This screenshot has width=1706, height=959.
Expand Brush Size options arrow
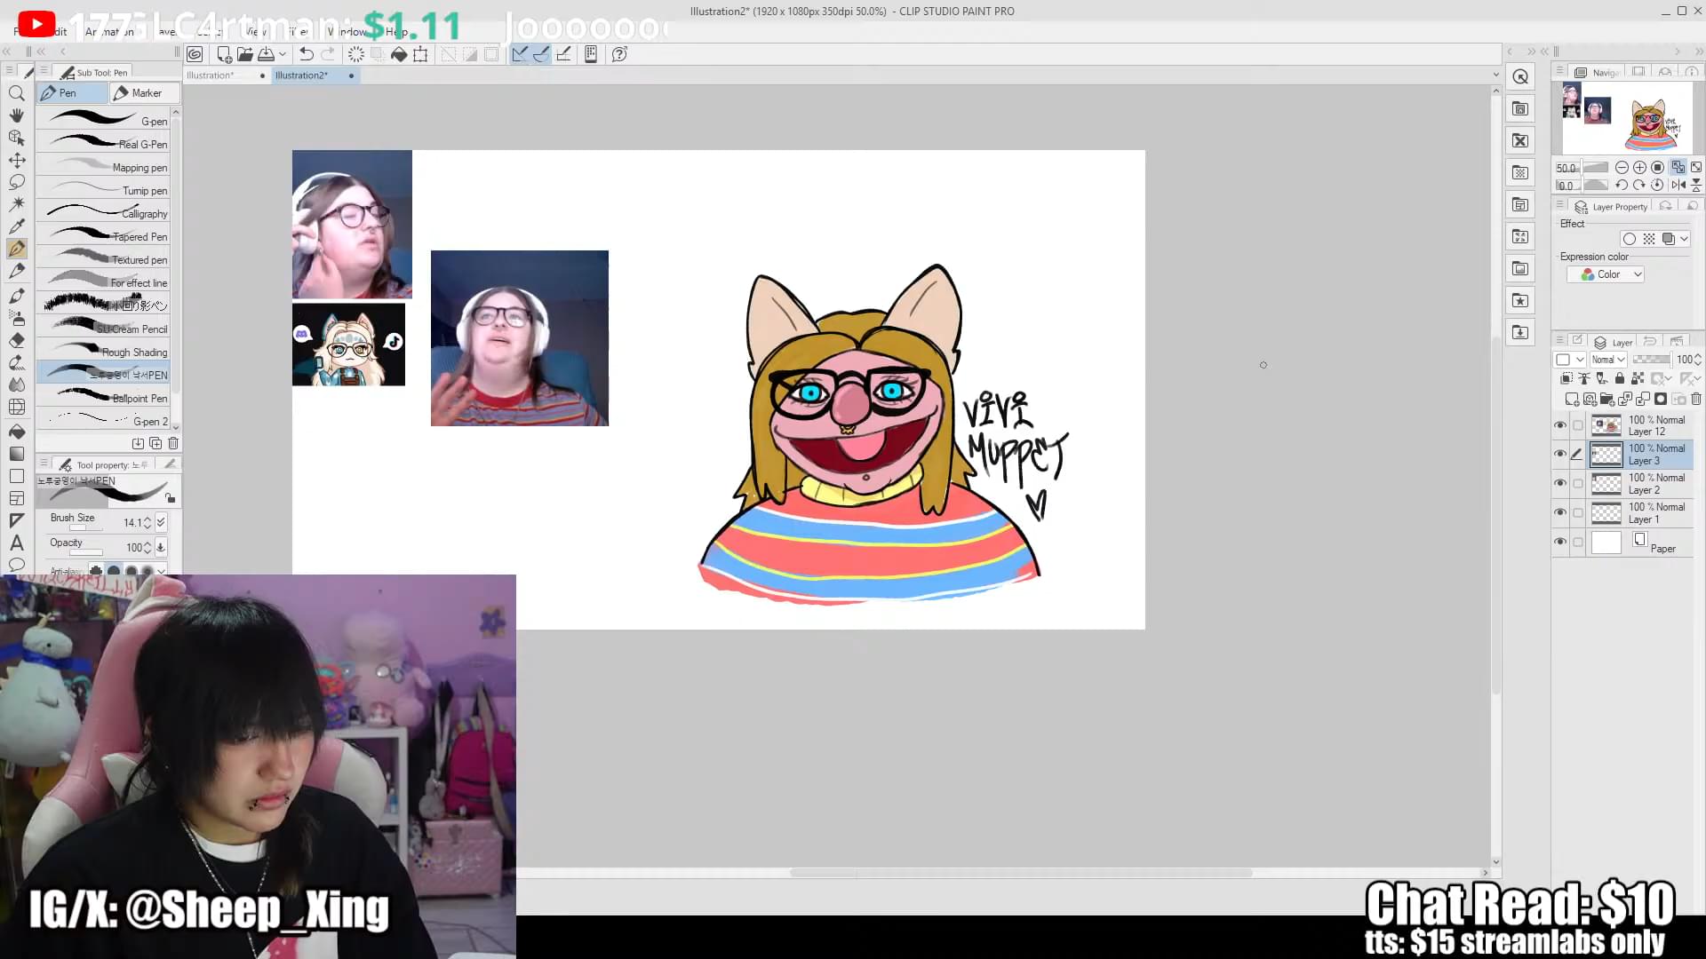(161, 522)
